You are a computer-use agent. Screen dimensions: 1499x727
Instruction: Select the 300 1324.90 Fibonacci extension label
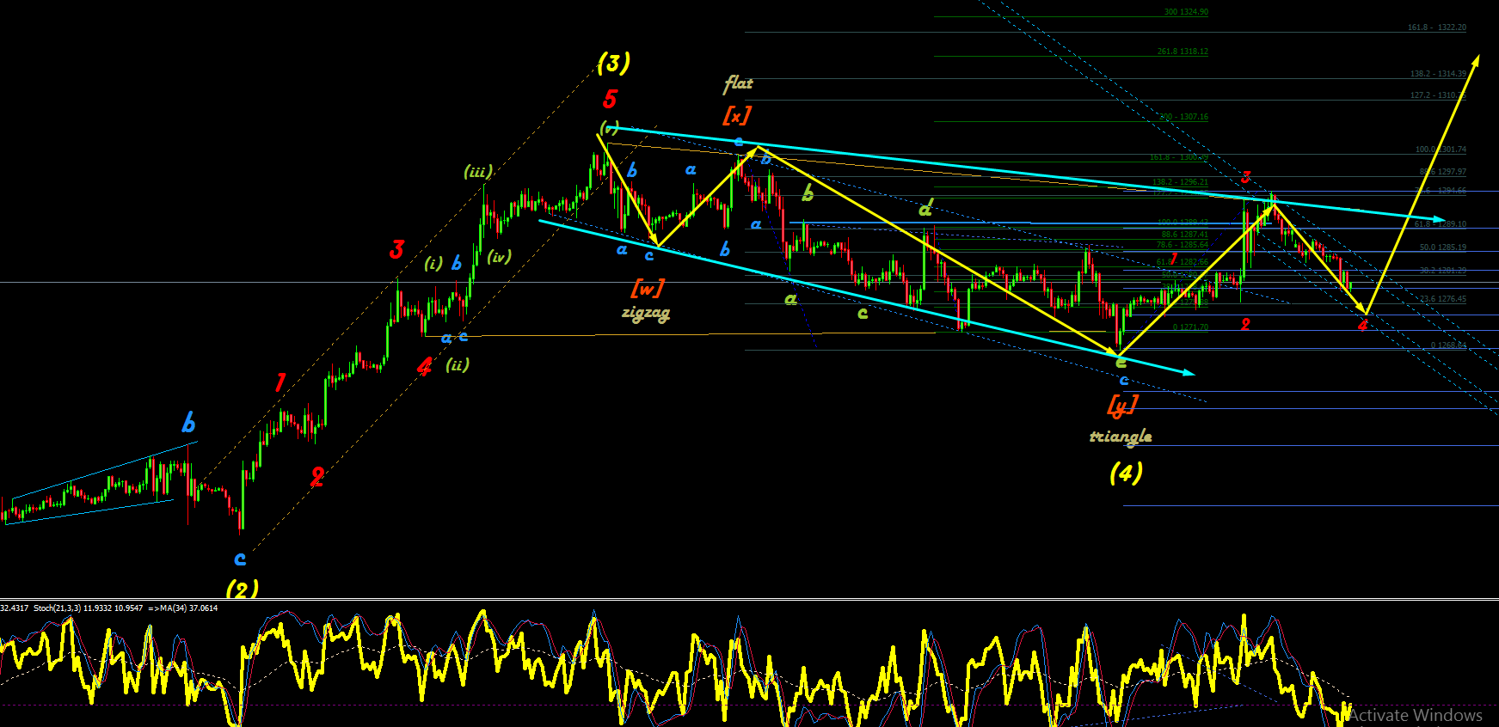click(1186, 12)
